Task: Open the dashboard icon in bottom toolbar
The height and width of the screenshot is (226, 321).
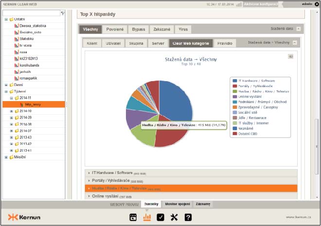Action: pos(133,217)
